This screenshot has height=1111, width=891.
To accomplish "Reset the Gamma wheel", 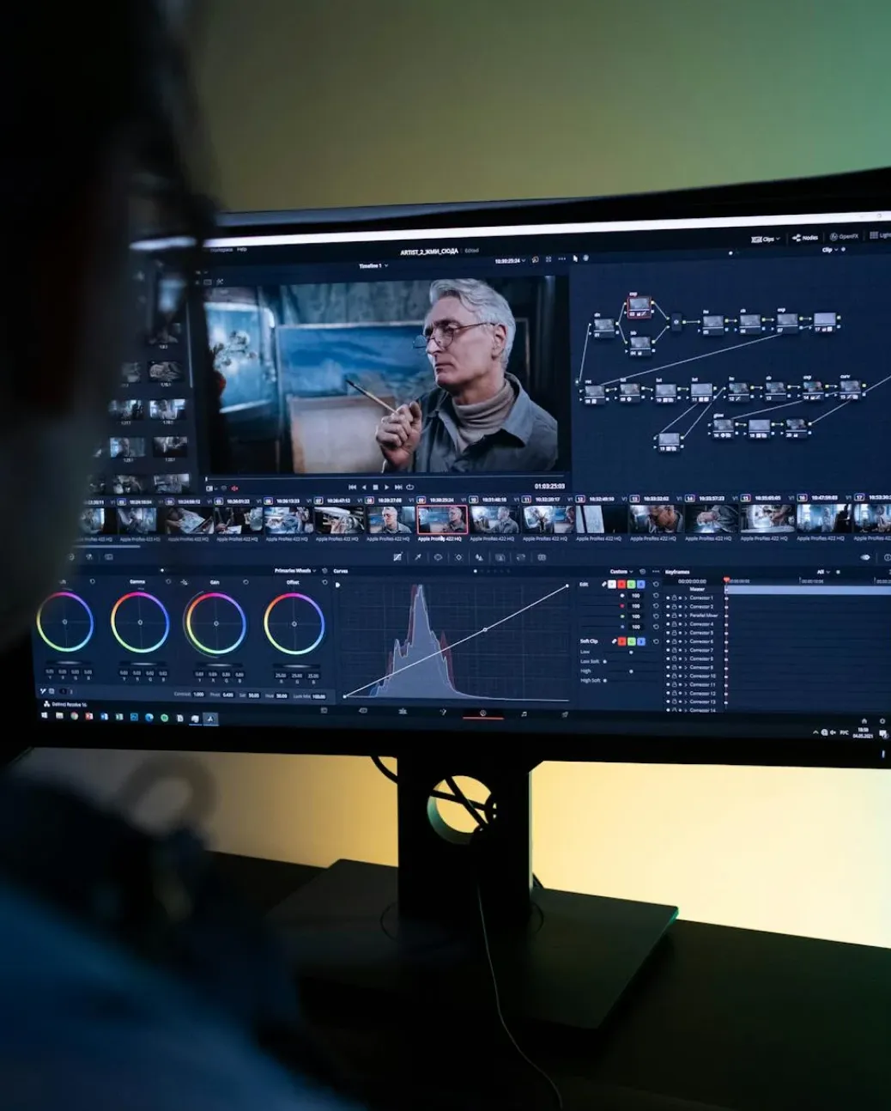I will [x=170, y=582].
